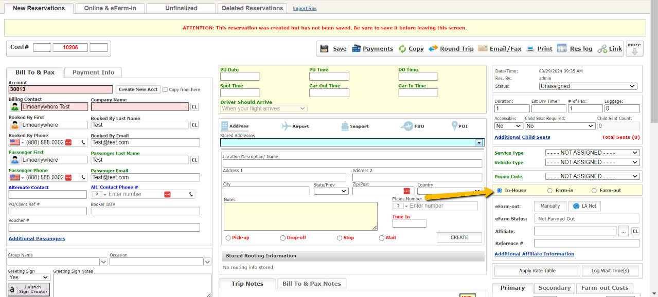The image size is (658, 297).
Task: Choose the FBO location type icon
Action: [407, 126]
